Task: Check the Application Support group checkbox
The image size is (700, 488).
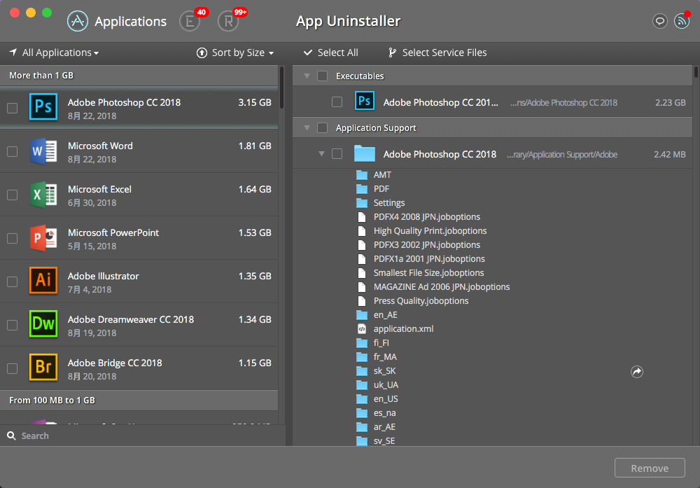Action: click(322, 127)
